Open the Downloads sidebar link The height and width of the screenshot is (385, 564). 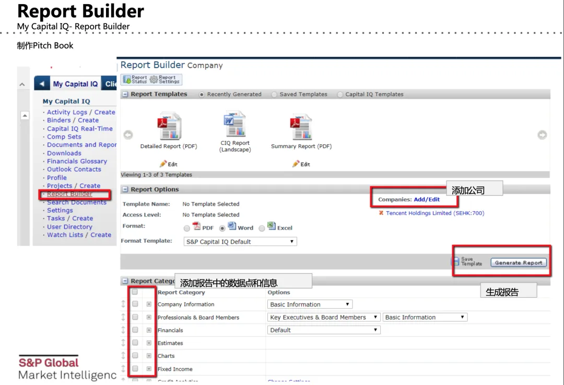click(64, 153)
